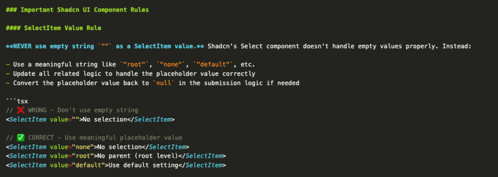498x177 pixels.
Task: Click value="default" in the SelectItem line
Action: tap(77, 165)
